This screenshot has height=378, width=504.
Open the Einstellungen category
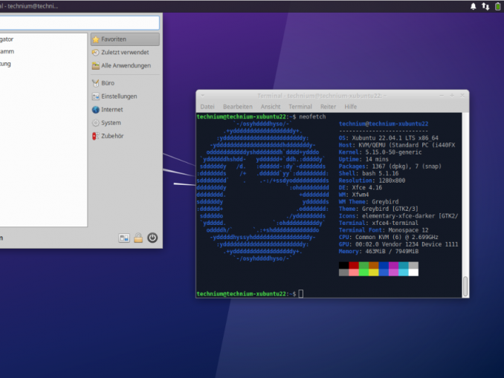(125, 96)
